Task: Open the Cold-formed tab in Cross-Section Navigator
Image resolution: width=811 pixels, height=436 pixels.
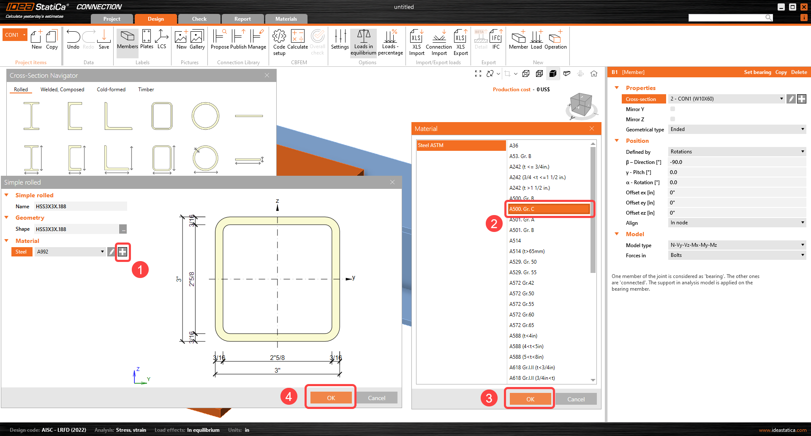Action: (x=111, y=89)
